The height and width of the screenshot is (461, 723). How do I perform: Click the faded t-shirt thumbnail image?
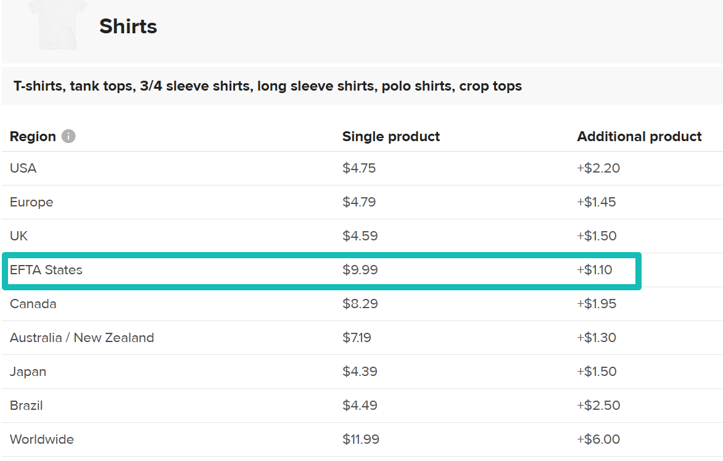click(57, 25)
